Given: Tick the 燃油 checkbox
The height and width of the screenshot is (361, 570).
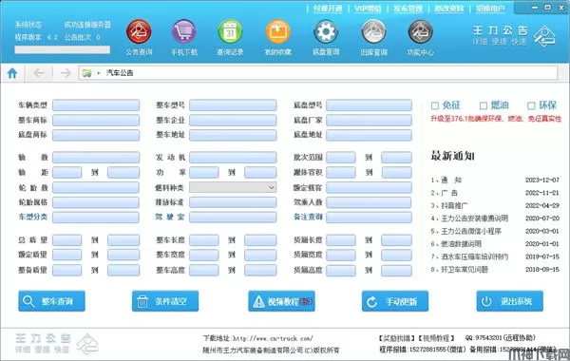Looking at the screenshot, I should point(484,105).
